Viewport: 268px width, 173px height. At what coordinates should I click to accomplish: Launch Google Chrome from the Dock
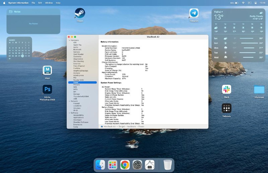point(125,165)
